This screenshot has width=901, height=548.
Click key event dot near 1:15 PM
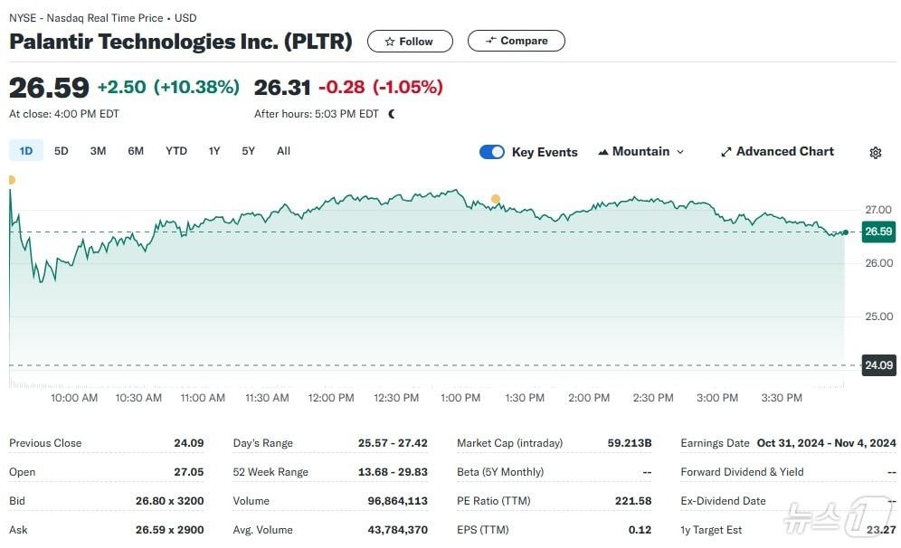tap(495, 199)
